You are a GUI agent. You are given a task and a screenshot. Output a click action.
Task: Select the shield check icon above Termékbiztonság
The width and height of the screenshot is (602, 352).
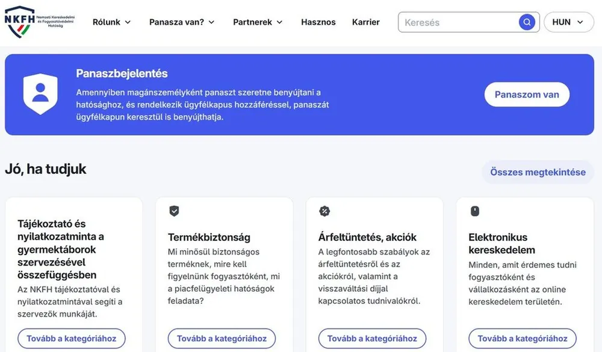click(x=174, y=211)
